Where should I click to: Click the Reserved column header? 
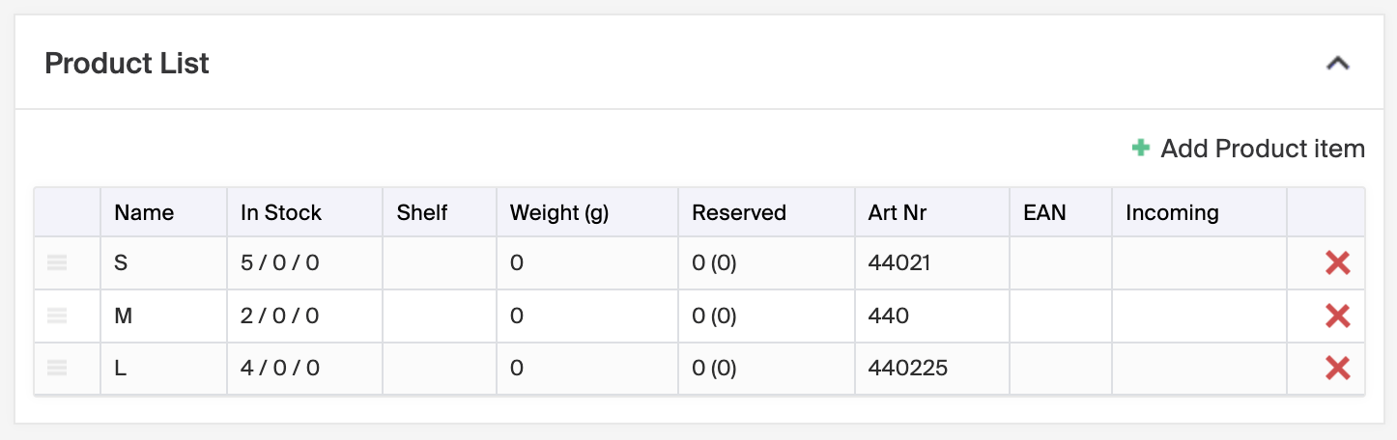pos(739,212)
